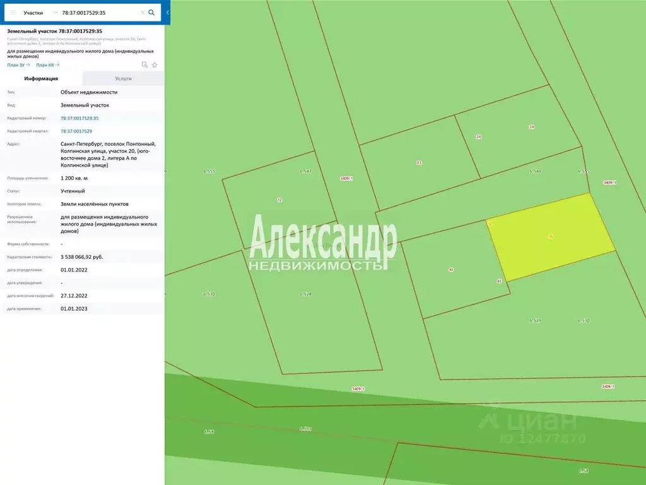This screenshot has width=646, height=485.
Task: Open the hamburger menu in search bar
Action: coord(13,13)
